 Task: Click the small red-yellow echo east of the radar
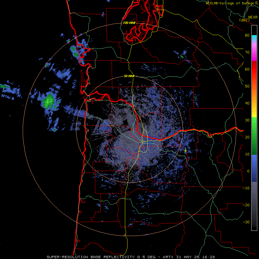(185, 150)
